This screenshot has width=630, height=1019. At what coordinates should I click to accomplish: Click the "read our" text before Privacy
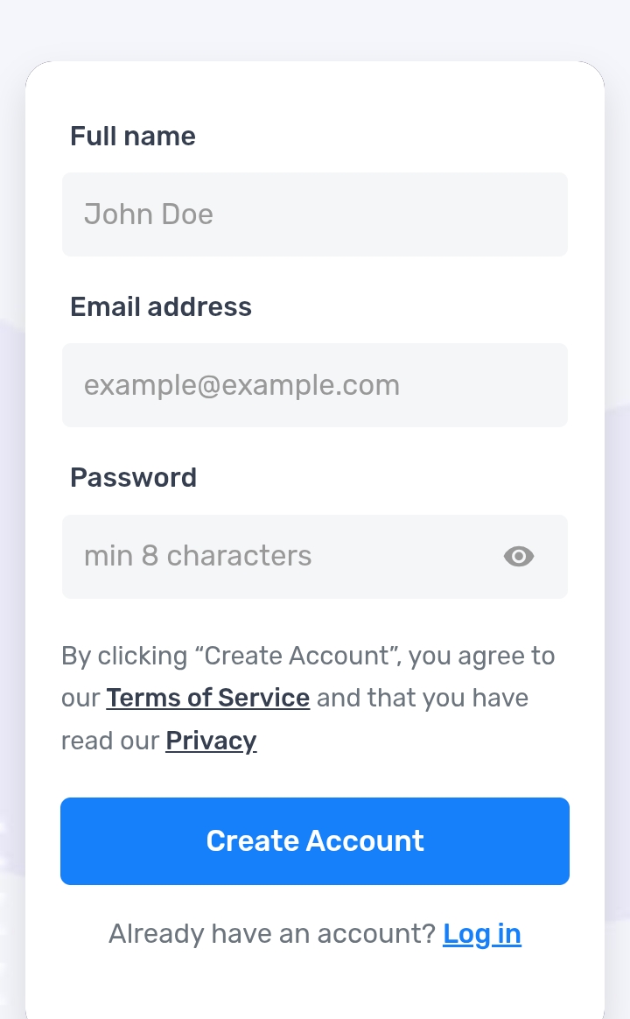pyautogui.click(x=110, y=741)
